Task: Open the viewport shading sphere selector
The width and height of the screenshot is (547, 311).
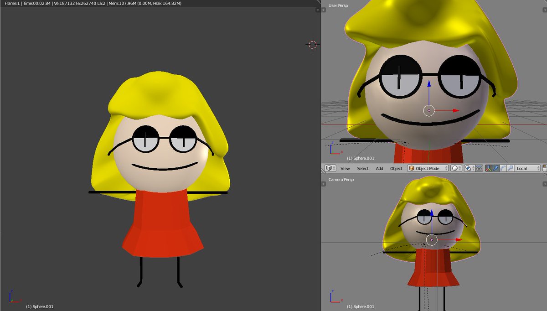Action: [x=456, y=168]
